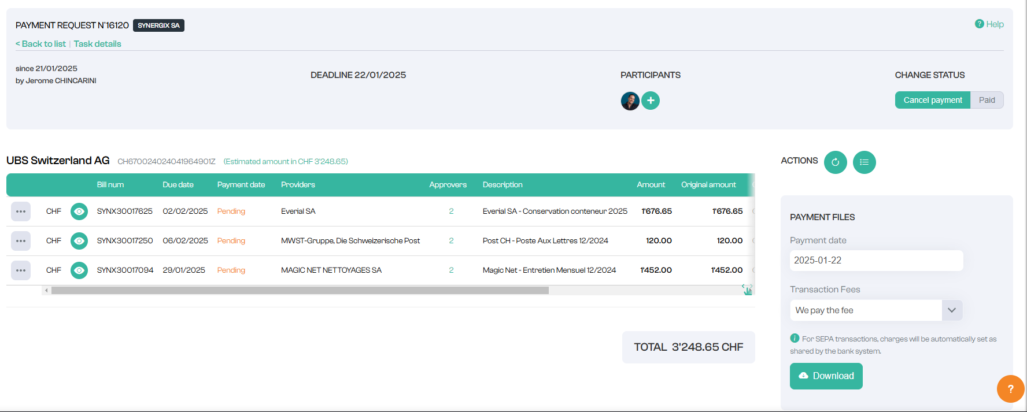The image size is (1027, 412).
Task: Click the participant avatar photo
Action: [x=630, y=101]
